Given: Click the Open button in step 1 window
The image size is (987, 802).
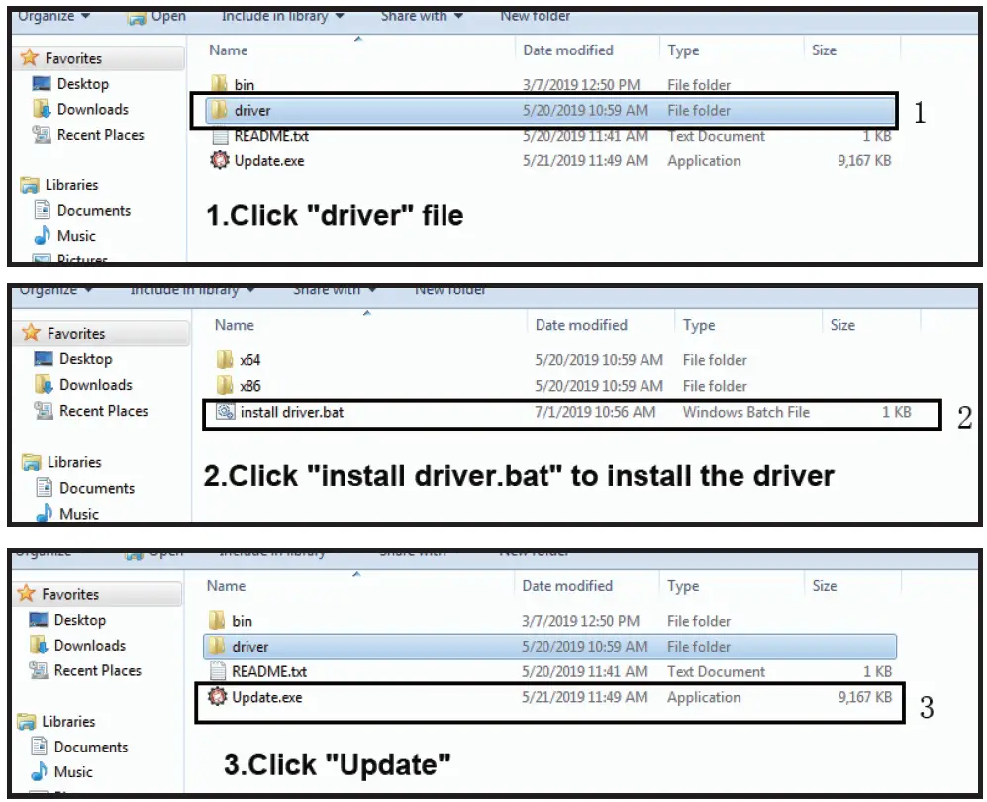Looking at the screenshot, I should (156, 17).
